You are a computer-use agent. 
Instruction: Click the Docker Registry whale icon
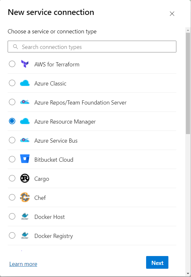(25, 235)
